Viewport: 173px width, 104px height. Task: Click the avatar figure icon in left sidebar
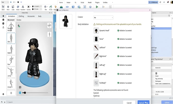click(x=3, y=16)
